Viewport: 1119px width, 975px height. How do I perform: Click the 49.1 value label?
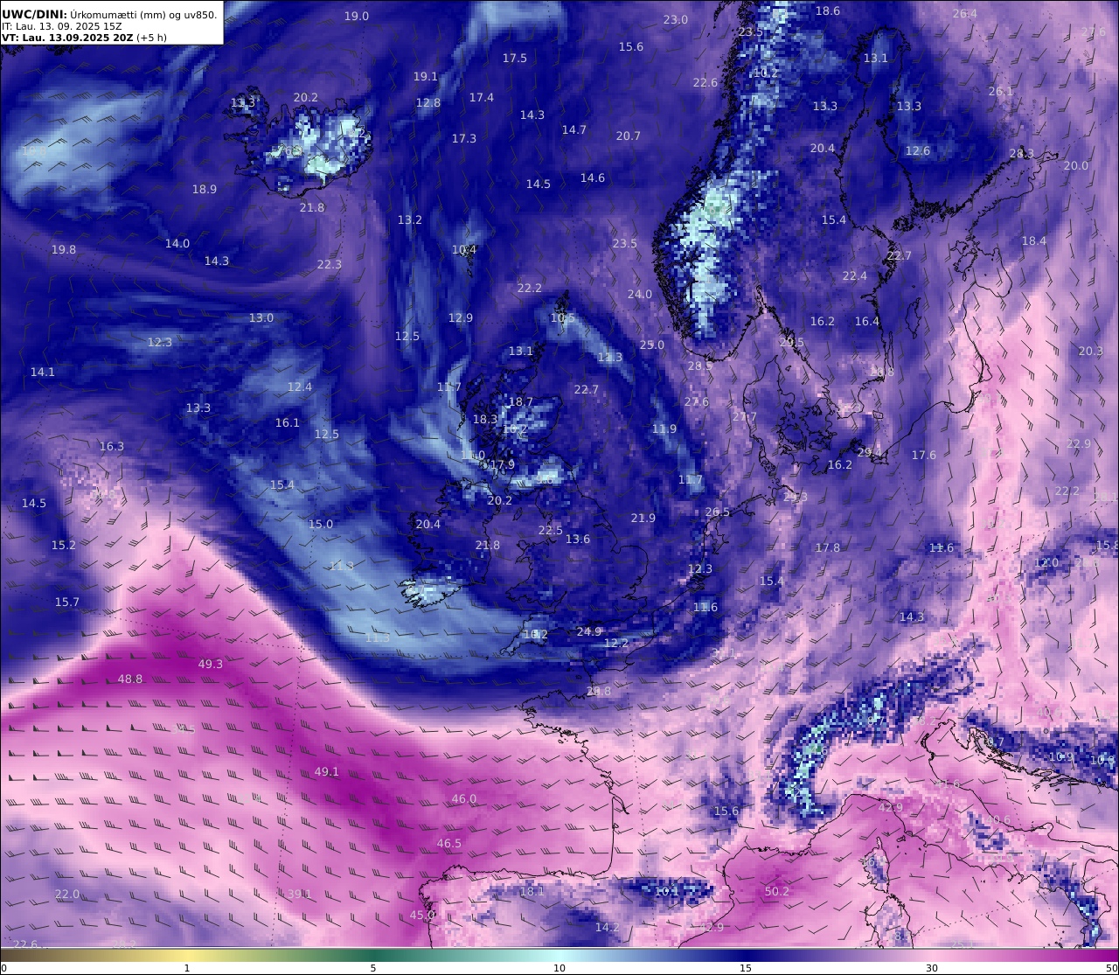(326, 772)
